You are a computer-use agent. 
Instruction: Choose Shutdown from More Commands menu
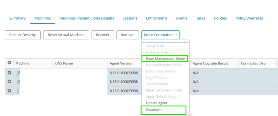154,110
